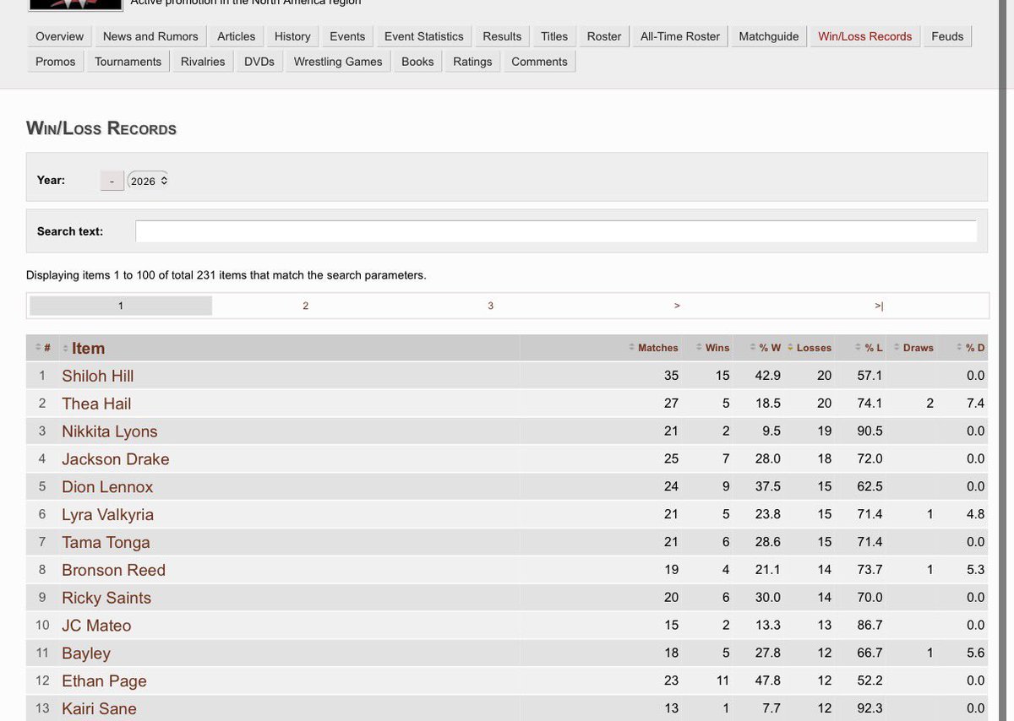Go to results page 3
1014x721 pixels.
(490, 306)
